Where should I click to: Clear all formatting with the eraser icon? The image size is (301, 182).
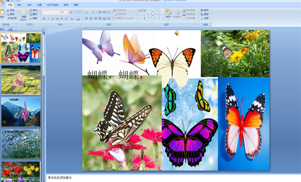[x=80, y=13]
